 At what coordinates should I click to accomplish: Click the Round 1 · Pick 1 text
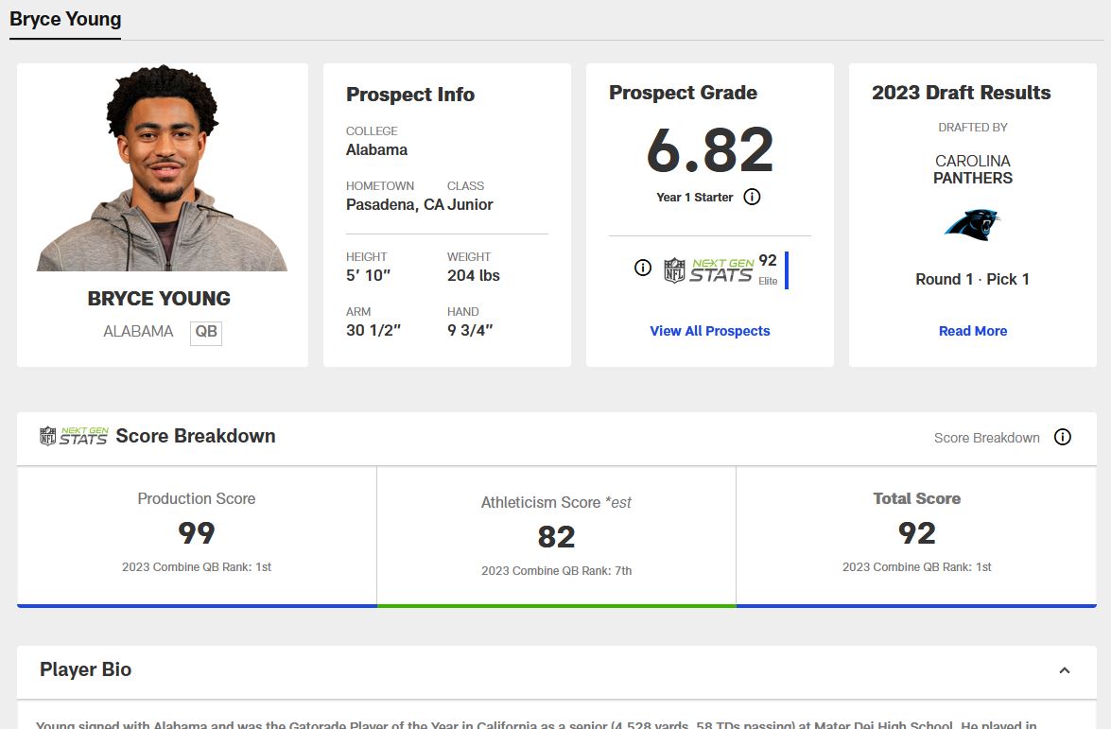(x=972, y=279)
